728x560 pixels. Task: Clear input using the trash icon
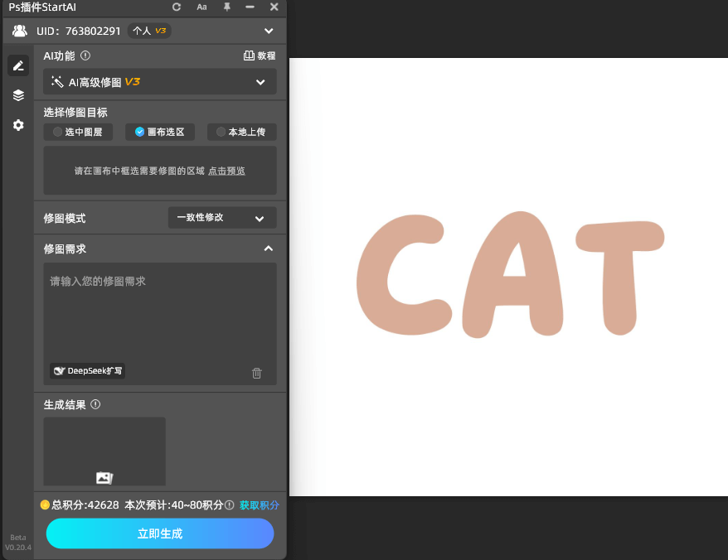(257, 373)
